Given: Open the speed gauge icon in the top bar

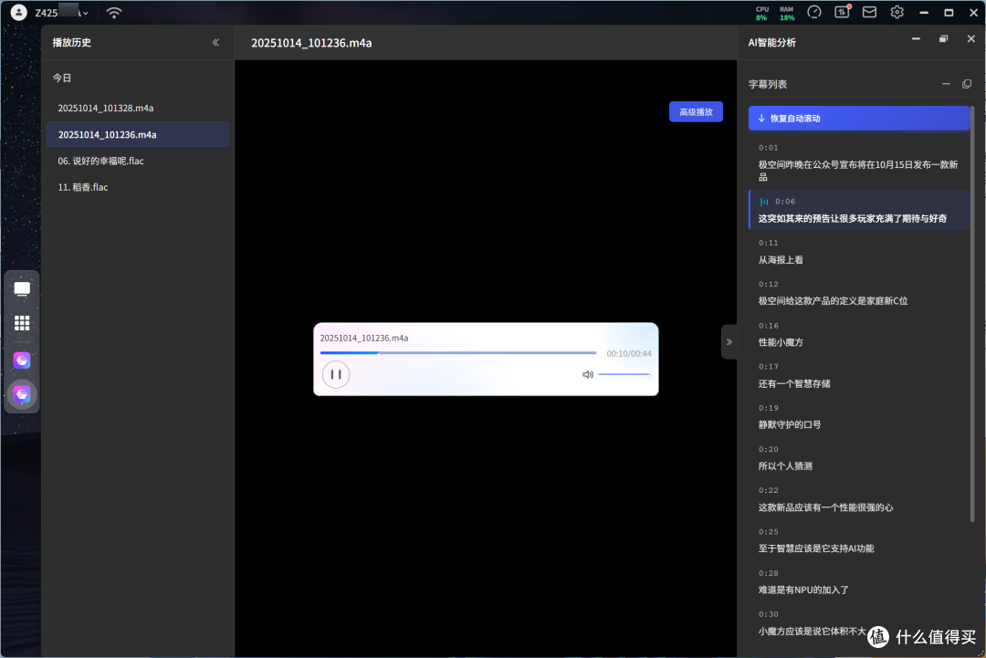Looking at the screenshot, I should (813, 12).
